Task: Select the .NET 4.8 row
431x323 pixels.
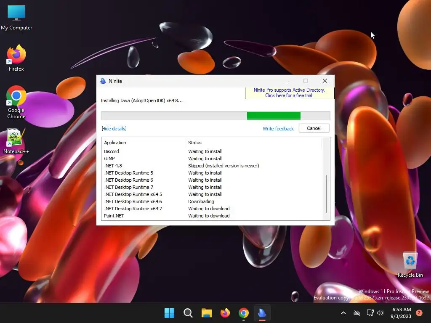Action: point(212,166)
